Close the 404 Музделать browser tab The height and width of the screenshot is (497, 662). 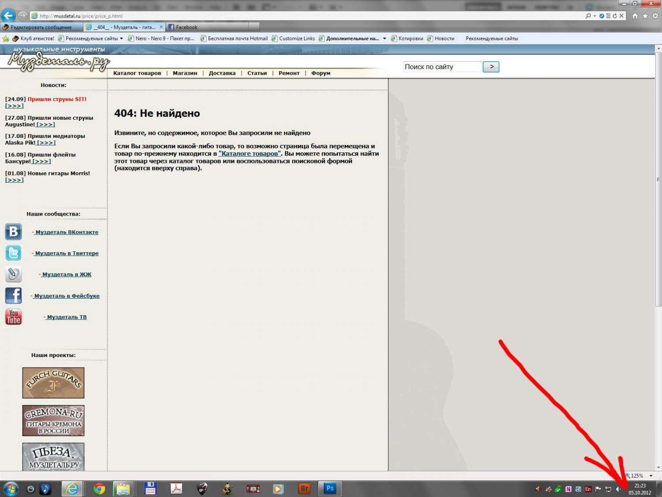coord(161,27)
